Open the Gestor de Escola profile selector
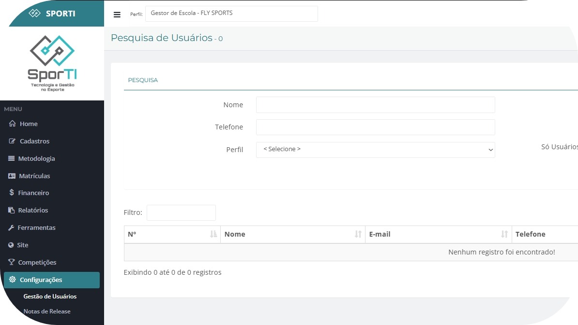 pos(231,14)
